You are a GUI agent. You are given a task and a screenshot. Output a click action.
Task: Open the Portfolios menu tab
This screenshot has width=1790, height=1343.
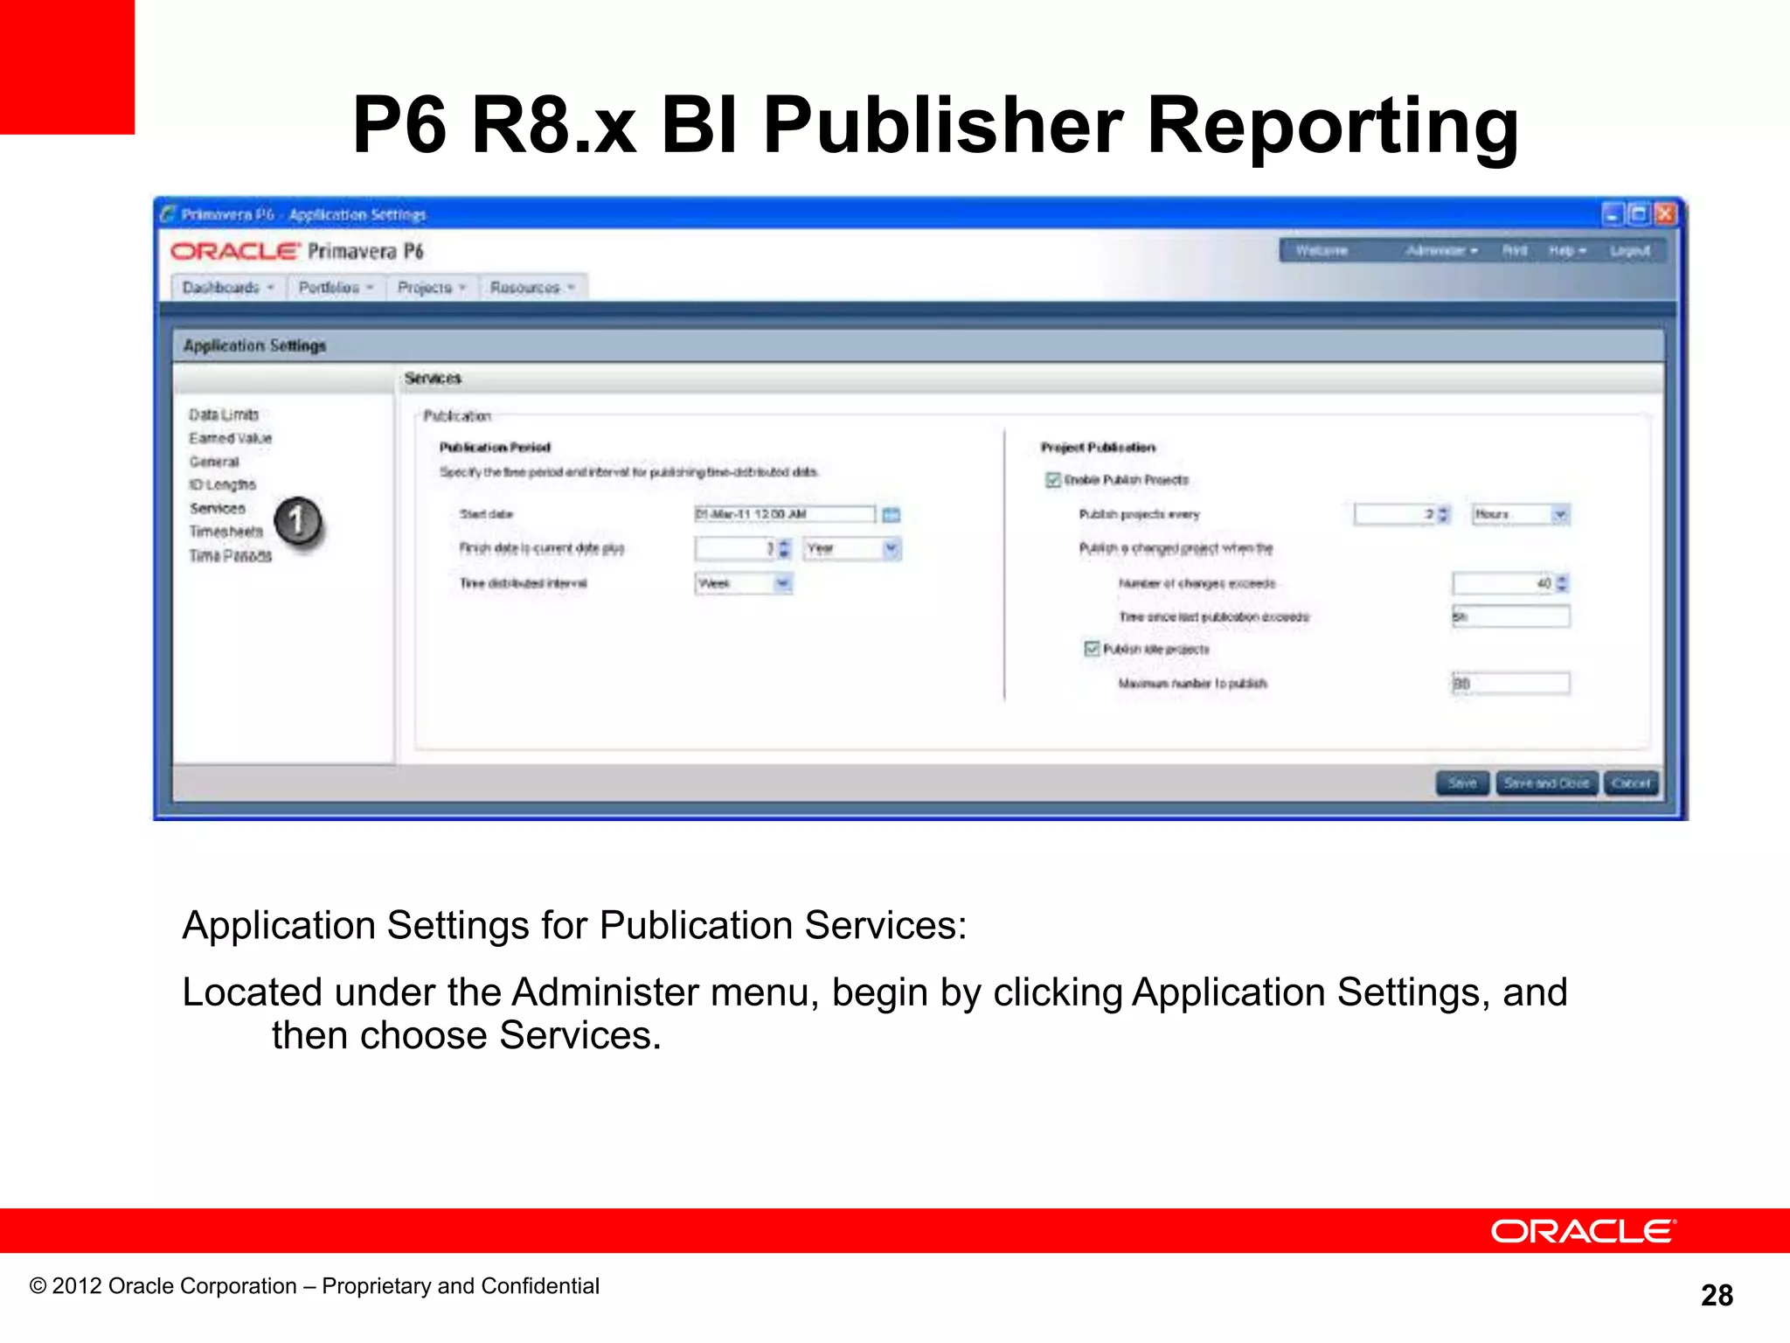click(x=336, y=288)
